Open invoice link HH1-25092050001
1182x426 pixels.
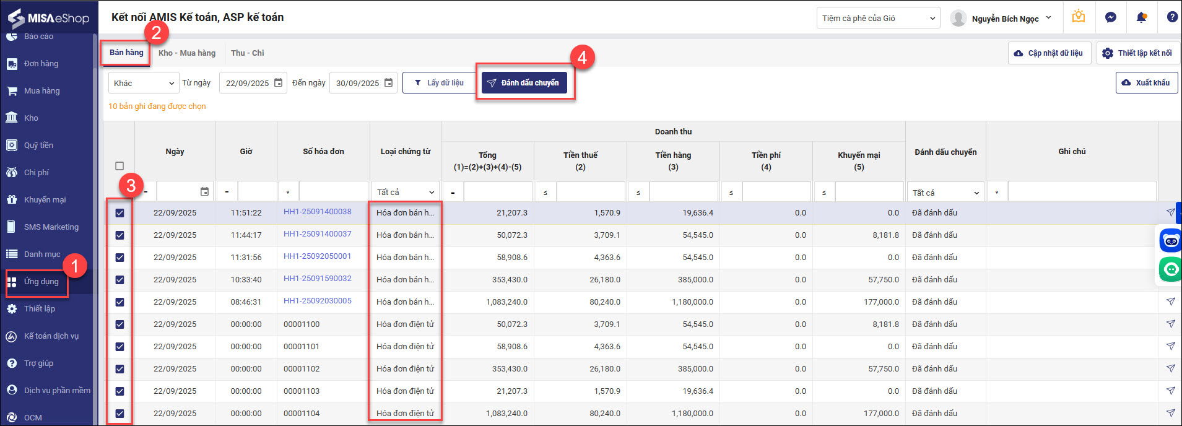(x=317, y=256)
